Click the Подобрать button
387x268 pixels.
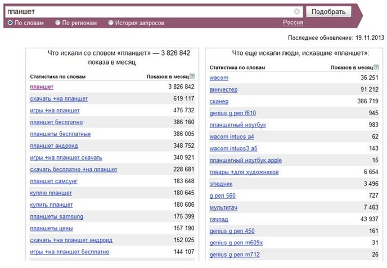(x=328, y=12)
